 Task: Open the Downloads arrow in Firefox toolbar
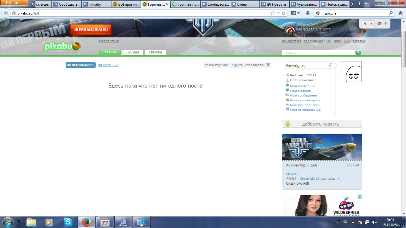308,13
